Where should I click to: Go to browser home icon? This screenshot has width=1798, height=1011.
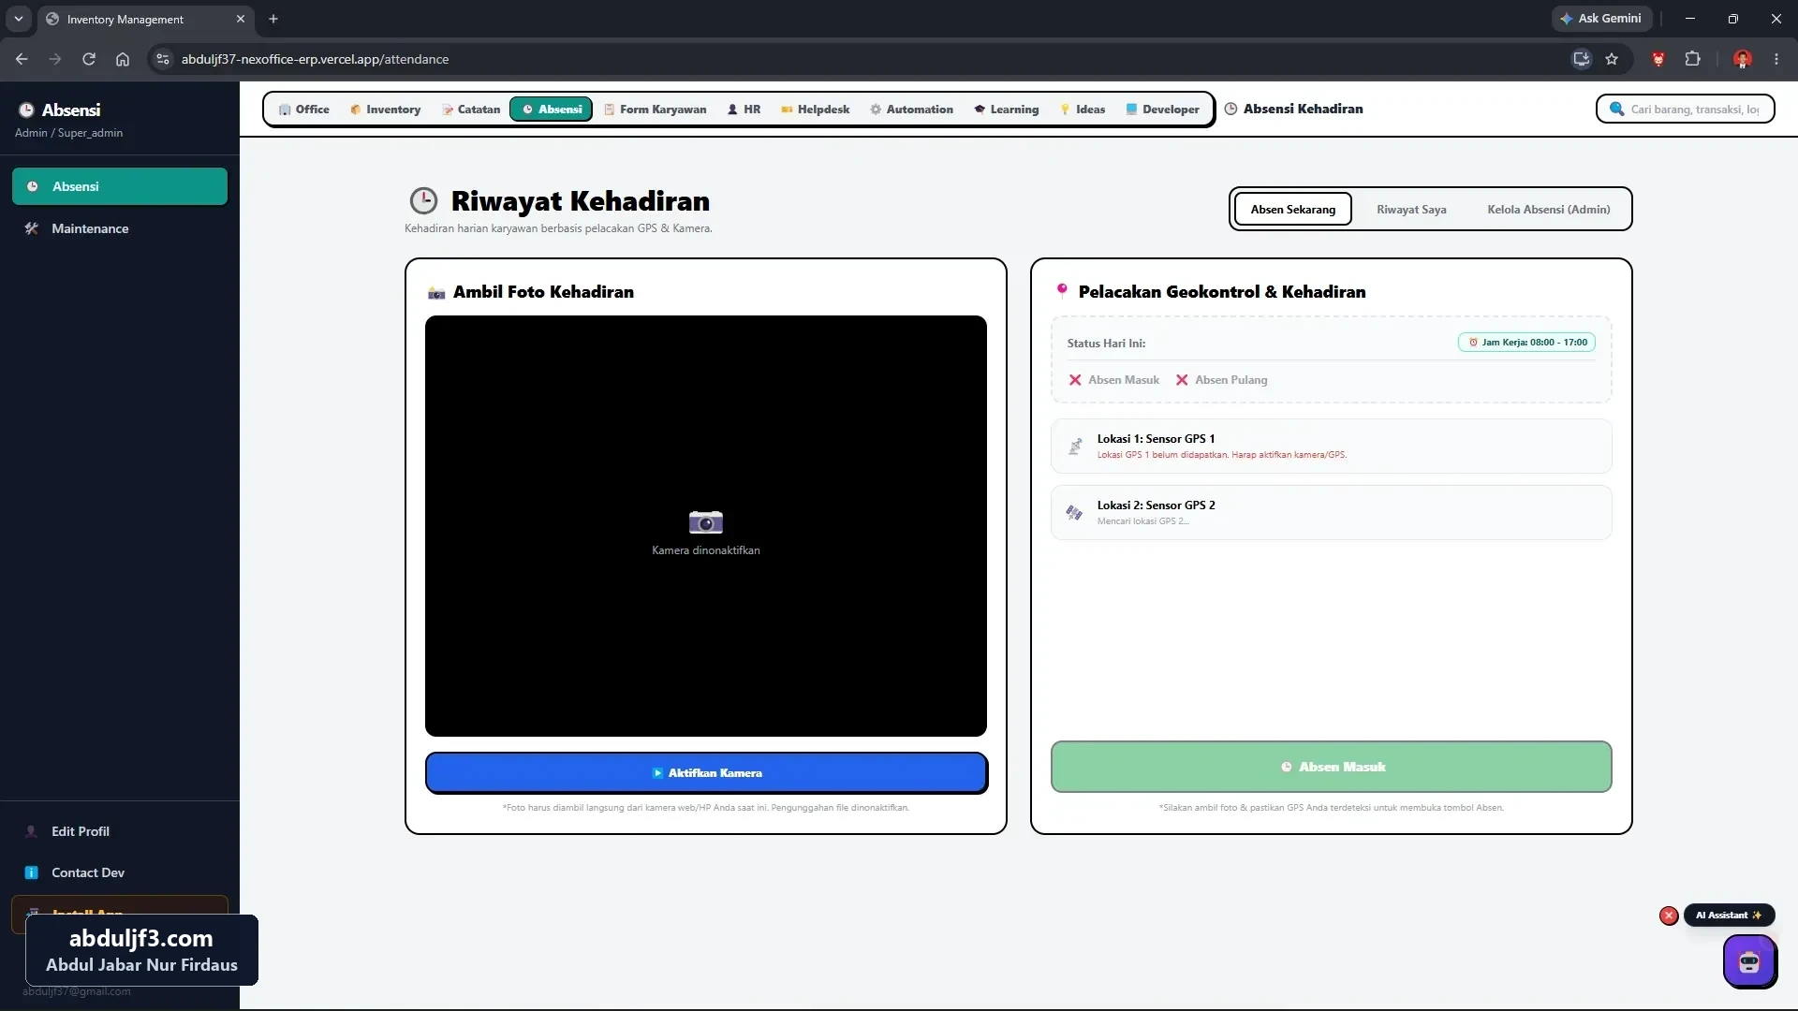[x=123, y=59]
